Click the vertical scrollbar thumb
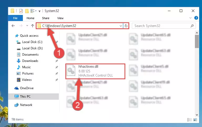202x127 pixels. (197, 41)
